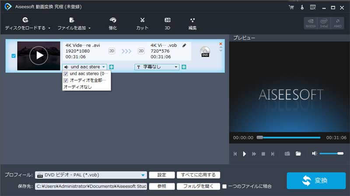Add a subtitle with plus icon

click(184, 67)
